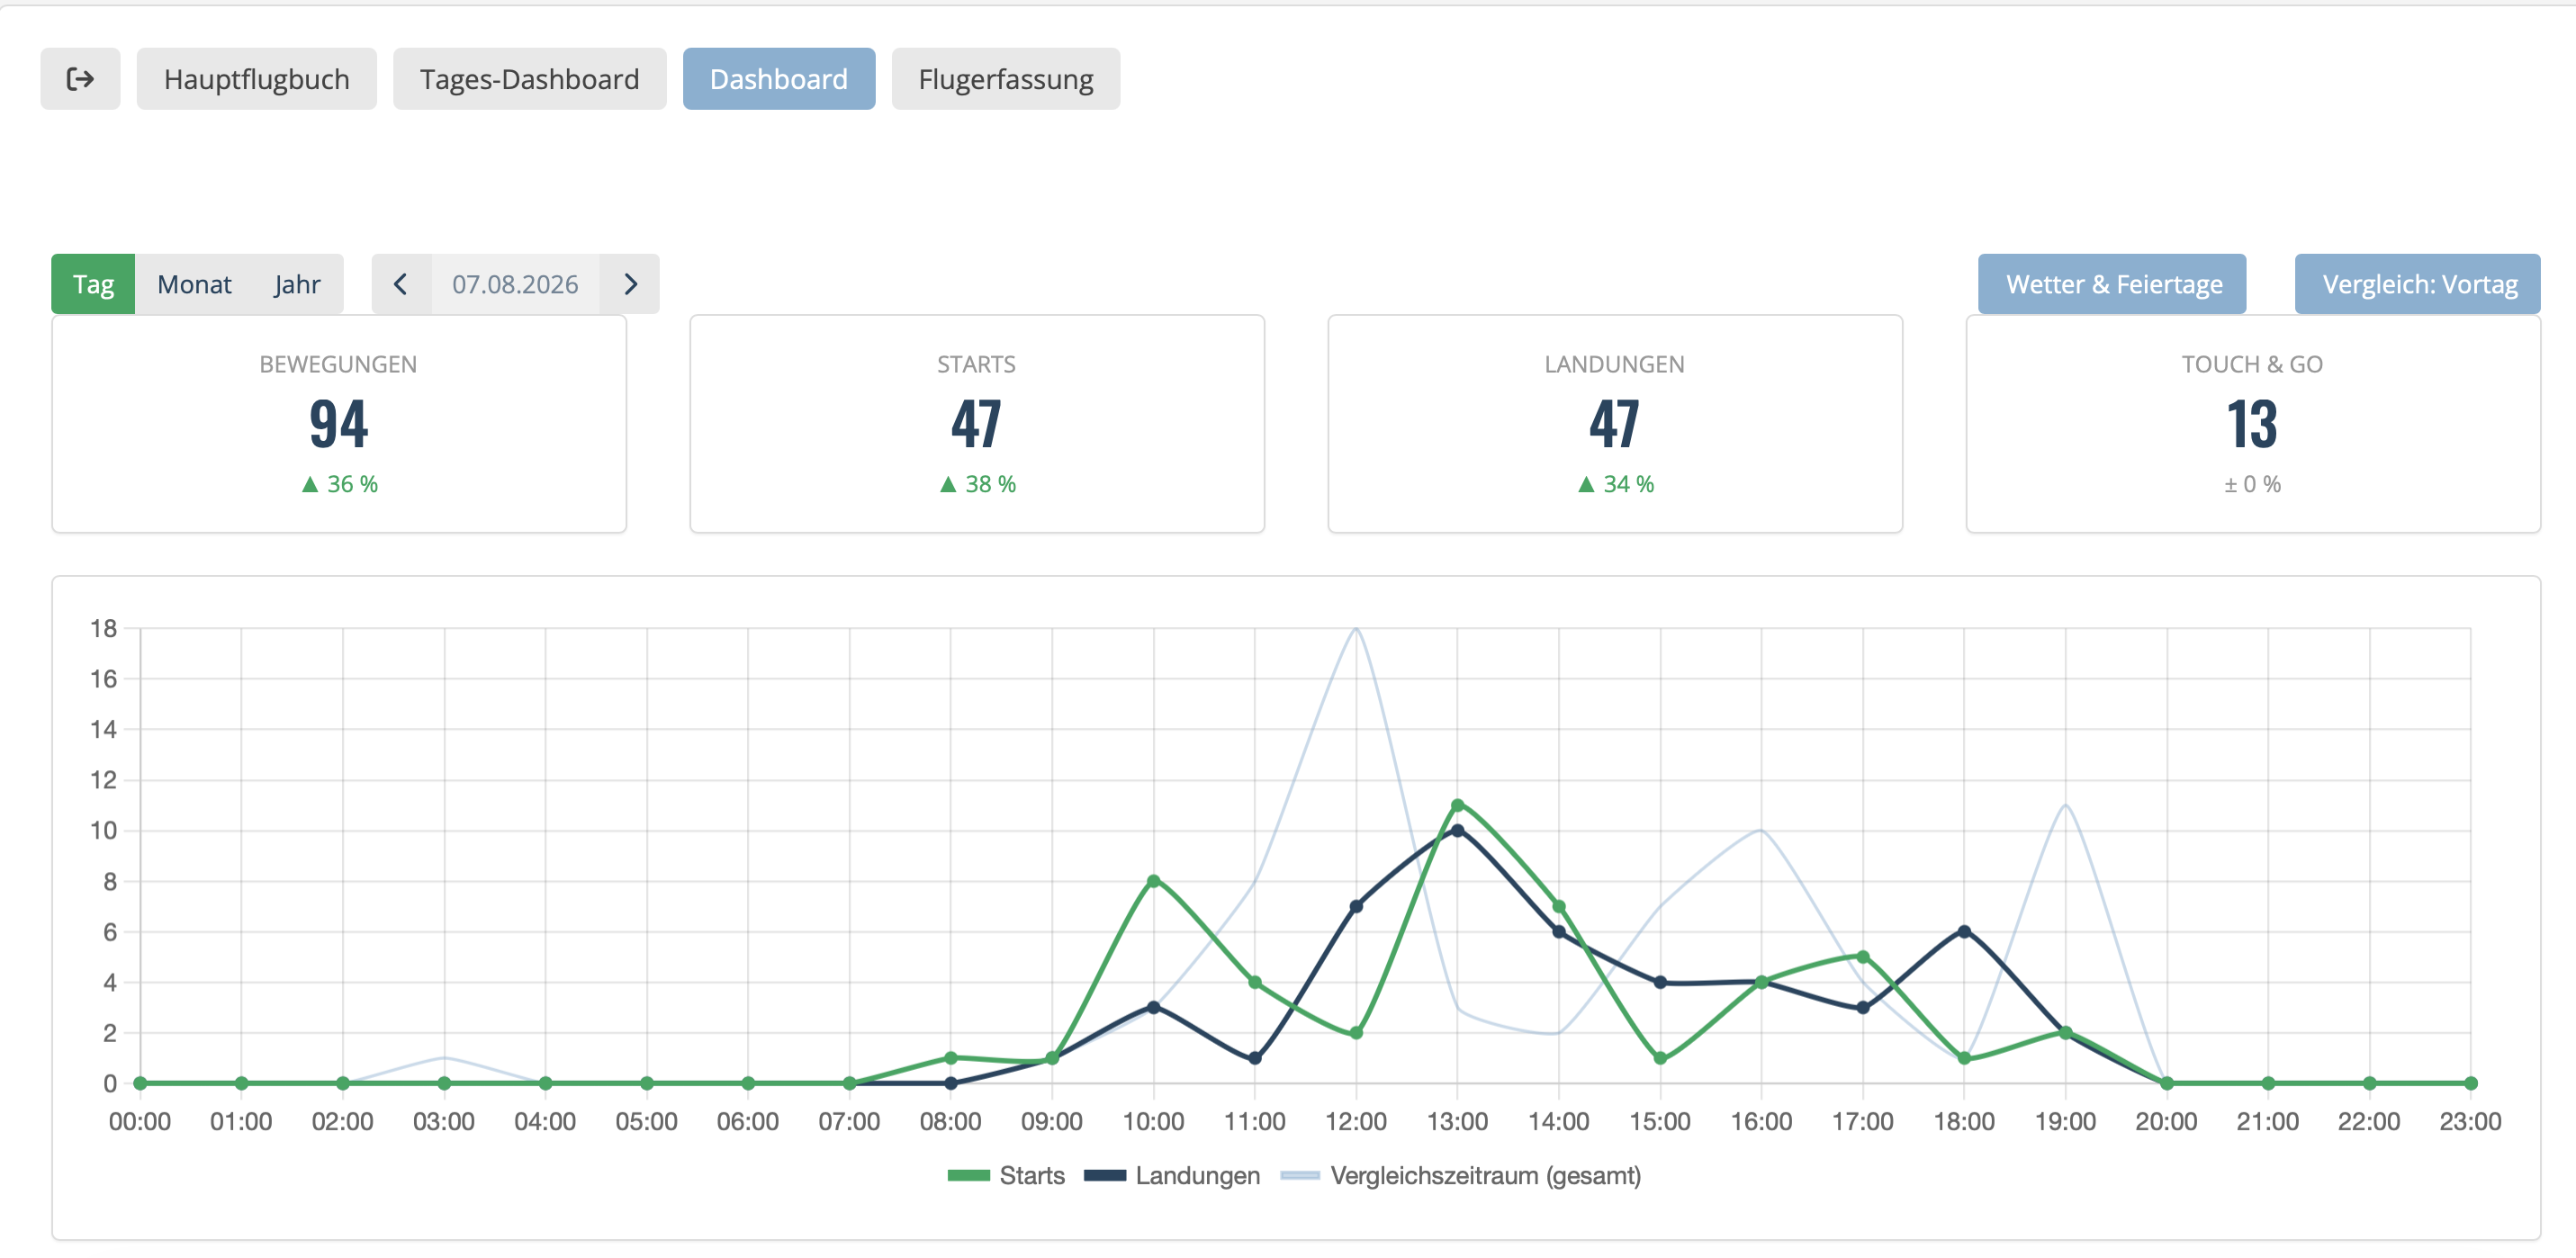Open the Vergleich: Vortag dropdown
The height and width of the screenshot is (1258, 2576).
pos(2418,284)
